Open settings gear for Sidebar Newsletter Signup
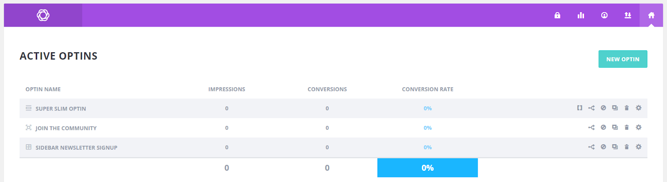 (639, 147)
